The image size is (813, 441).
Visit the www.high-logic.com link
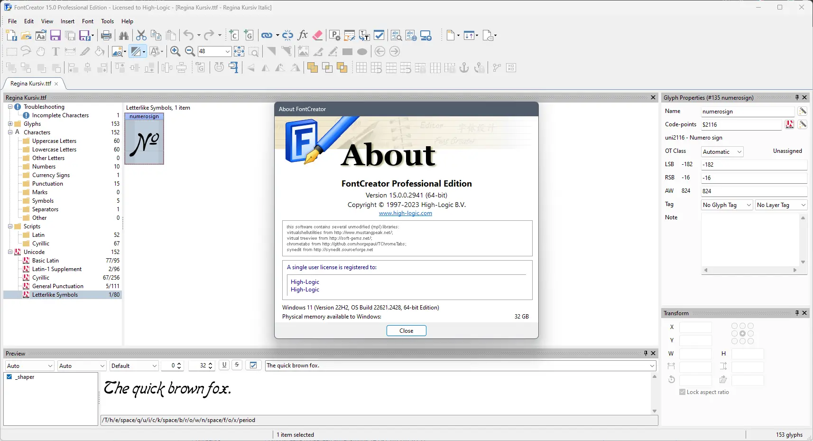[x=406, y=213]
